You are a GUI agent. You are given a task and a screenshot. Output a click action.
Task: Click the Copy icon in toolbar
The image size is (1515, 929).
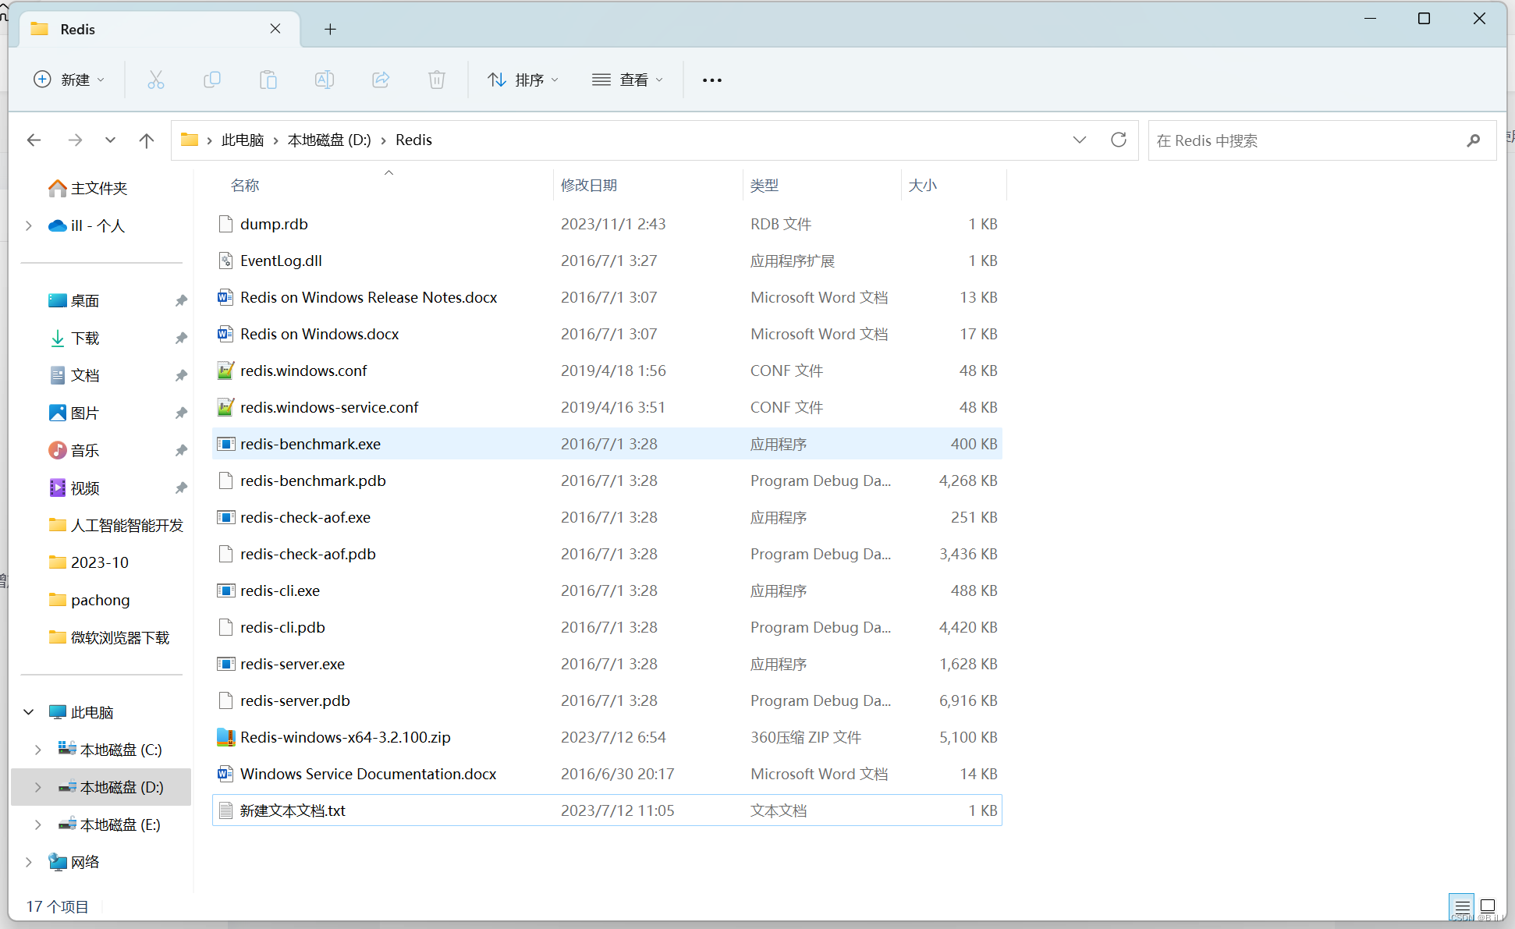[x=211, y=80]
